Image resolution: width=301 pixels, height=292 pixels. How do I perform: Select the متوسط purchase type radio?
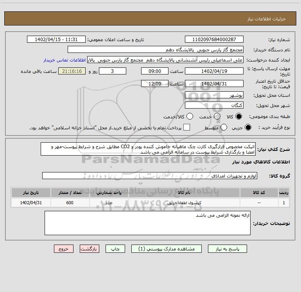point(224,127)
